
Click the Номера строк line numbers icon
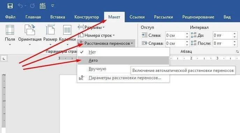(x=81, y=35)
